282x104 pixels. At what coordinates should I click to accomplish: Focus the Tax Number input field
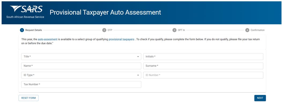[81, 85]
